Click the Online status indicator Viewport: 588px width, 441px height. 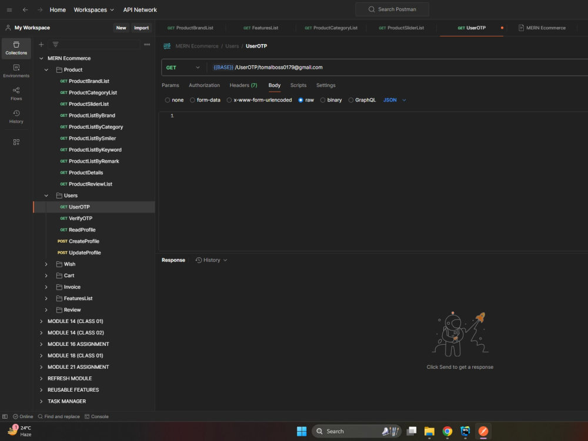[23, 416]
